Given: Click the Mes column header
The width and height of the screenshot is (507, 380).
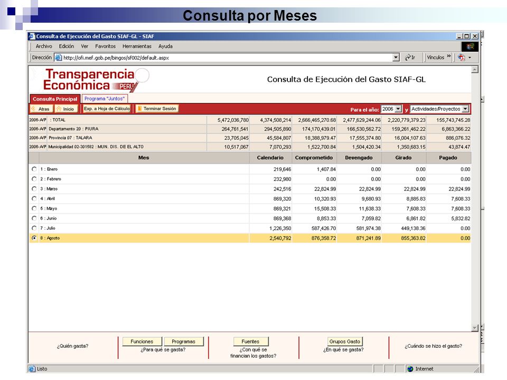Looking at the screenshot, I should tap(144, 158).
